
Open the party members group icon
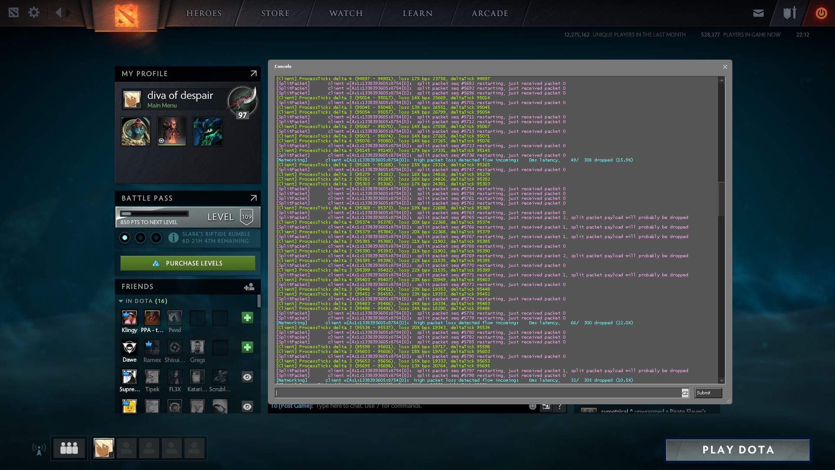click(x=69, y=448)
